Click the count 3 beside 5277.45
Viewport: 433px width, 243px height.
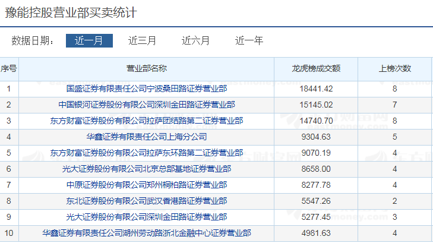tap(395, 217)
